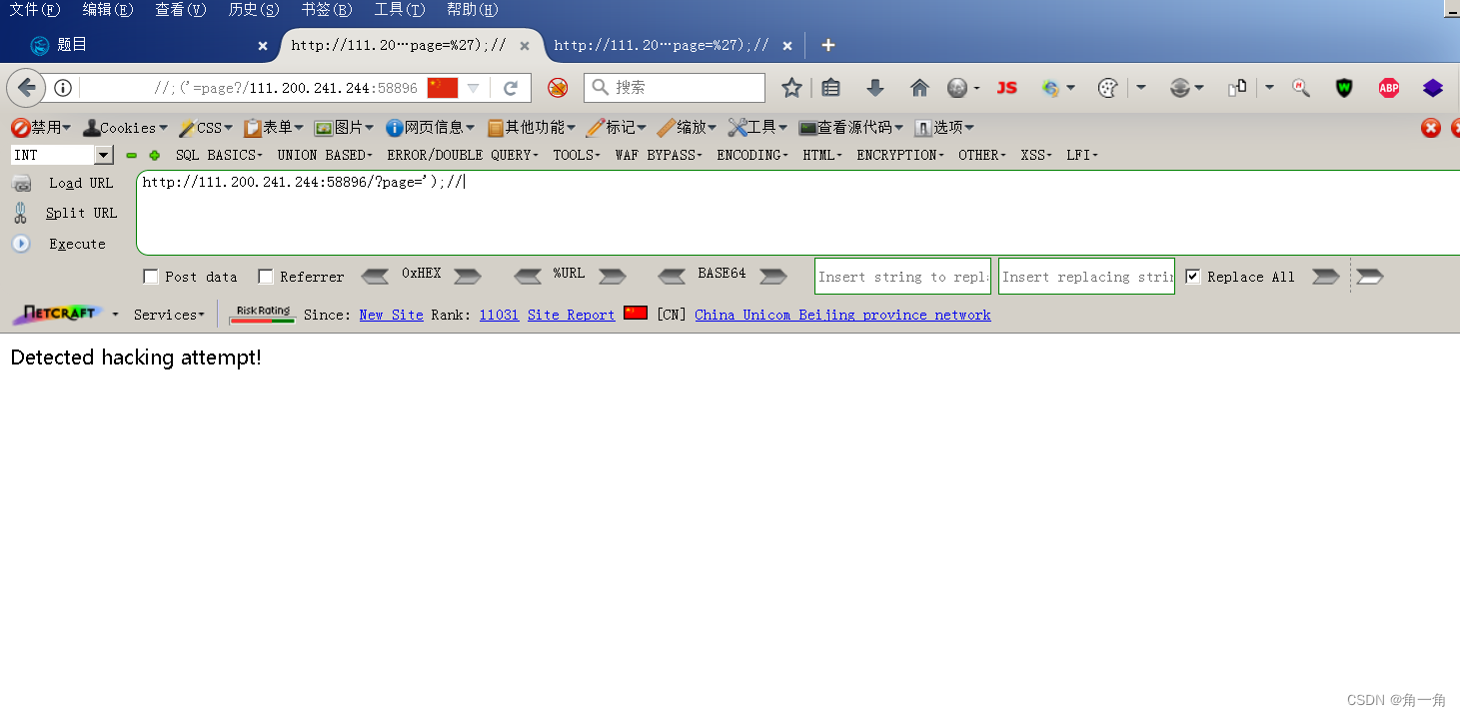Expand the UNION BASED menu

coord(325,155)
